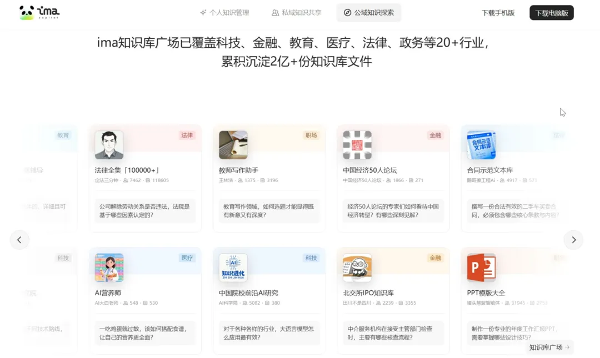This screenshot has width=600, height=358.
Task: Click the 教育 tag on left faded card
Action: 63,135
